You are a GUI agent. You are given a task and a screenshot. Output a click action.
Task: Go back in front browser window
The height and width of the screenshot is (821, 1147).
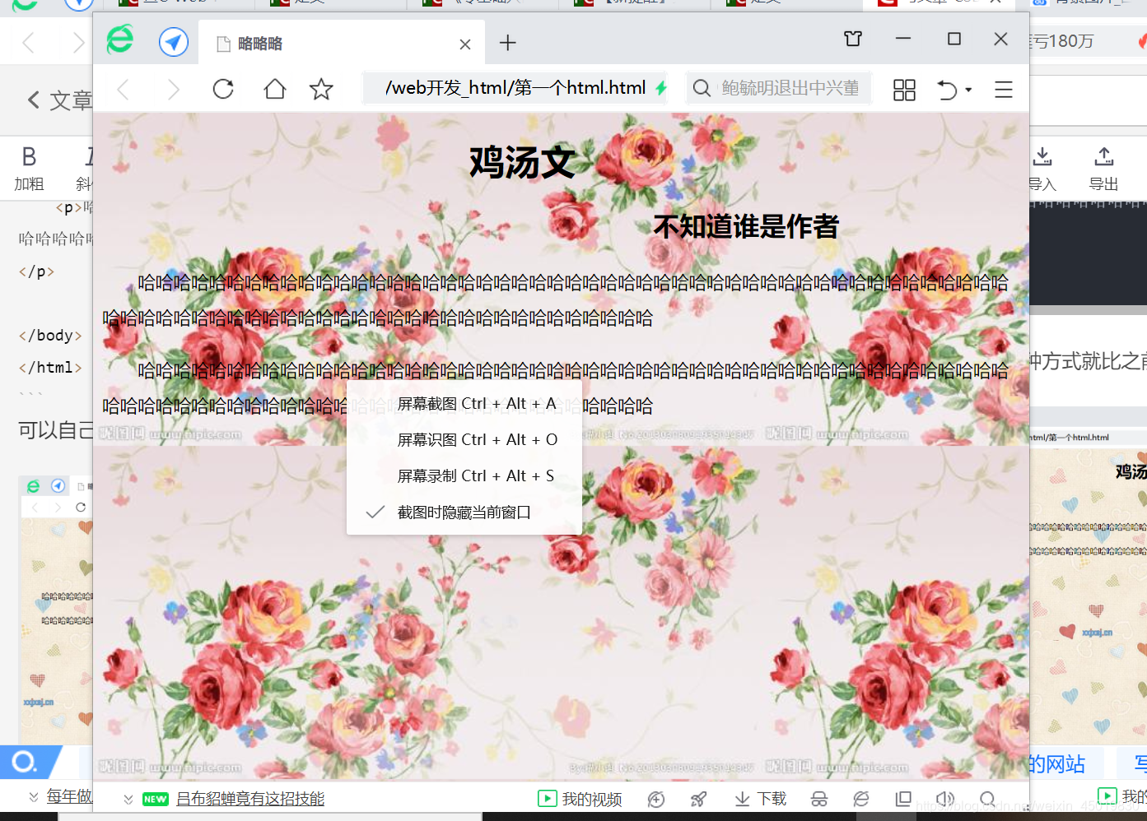tap(124, 89)
